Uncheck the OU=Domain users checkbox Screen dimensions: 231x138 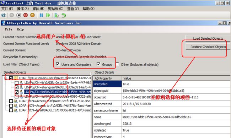point(11,78)
